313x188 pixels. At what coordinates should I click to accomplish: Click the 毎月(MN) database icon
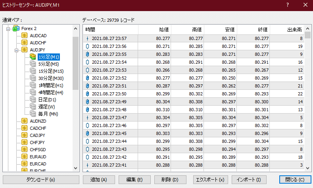point(33,114)
